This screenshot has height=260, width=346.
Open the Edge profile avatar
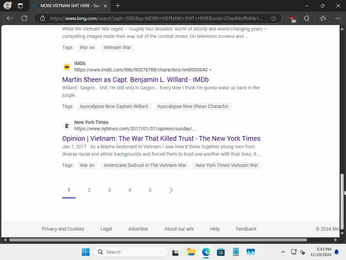tap(8, 5)
